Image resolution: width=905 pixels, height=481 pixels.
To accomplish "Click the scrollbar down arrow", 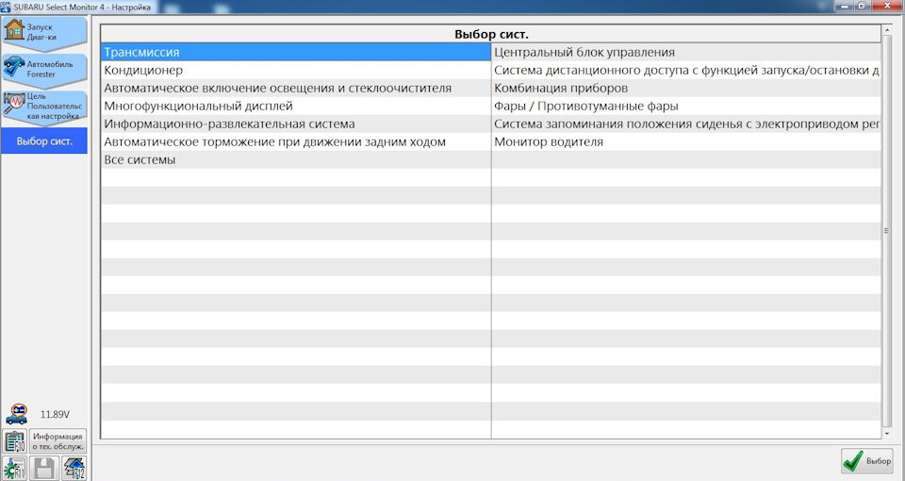I will pyautogui.click(x=887, y=434).
